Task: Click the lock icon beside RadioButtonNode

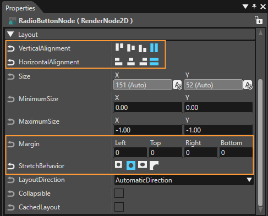Action: [x=259, y=20]
